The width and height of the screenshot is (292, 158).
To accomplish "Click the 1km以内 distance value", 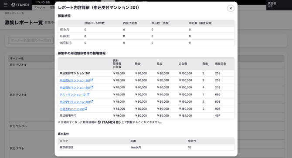I will (x=136, y=147).
